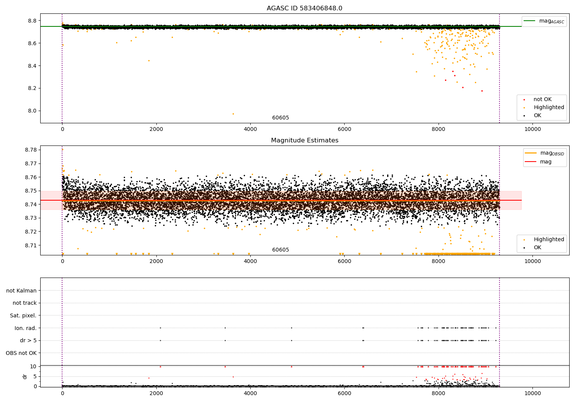The image size is (575, 402).
Task: Click the 8.71 y-axis tick label
Action: click(x=31, y=245)
